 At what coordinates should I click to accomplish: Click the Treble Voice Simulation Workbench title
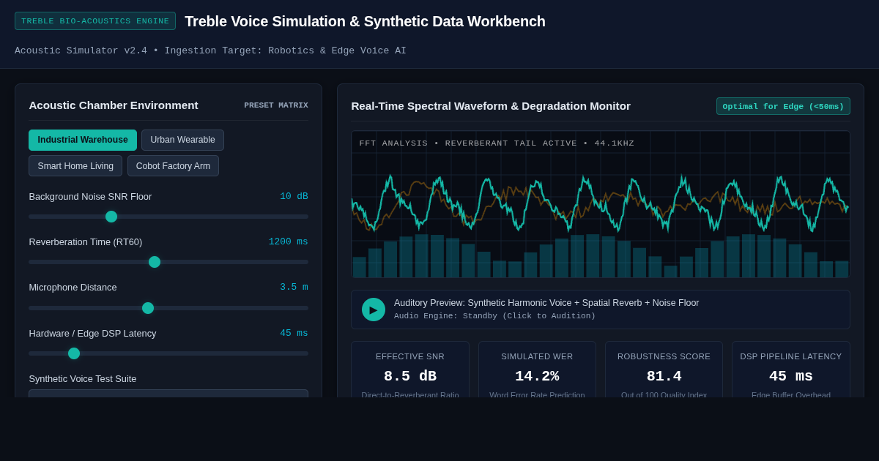coord(365,21)
